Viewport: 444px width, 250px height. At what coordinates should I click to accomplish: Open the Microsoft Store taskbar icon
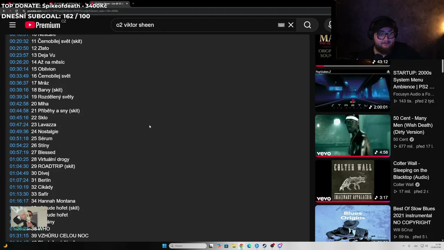pos(226,246)
